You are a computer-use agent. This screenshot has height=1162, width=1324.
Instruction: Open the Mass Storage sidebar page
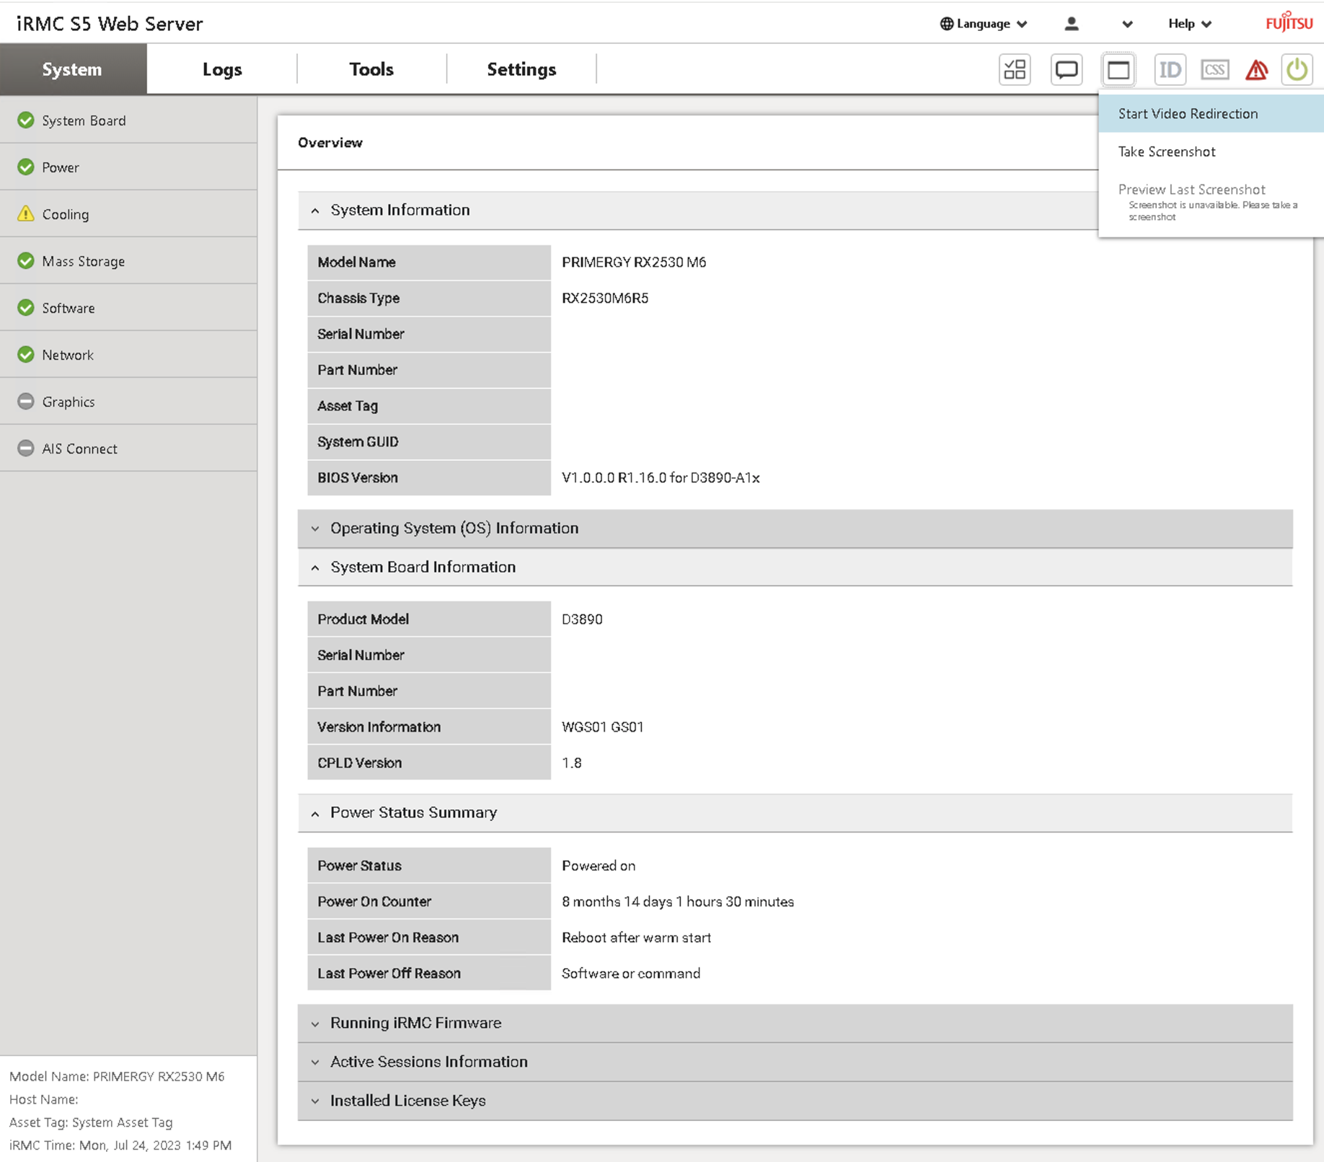click(128, 260)
